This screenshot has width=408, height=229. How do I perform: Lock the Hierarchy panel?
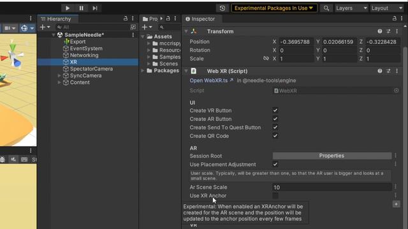[126, 18]
